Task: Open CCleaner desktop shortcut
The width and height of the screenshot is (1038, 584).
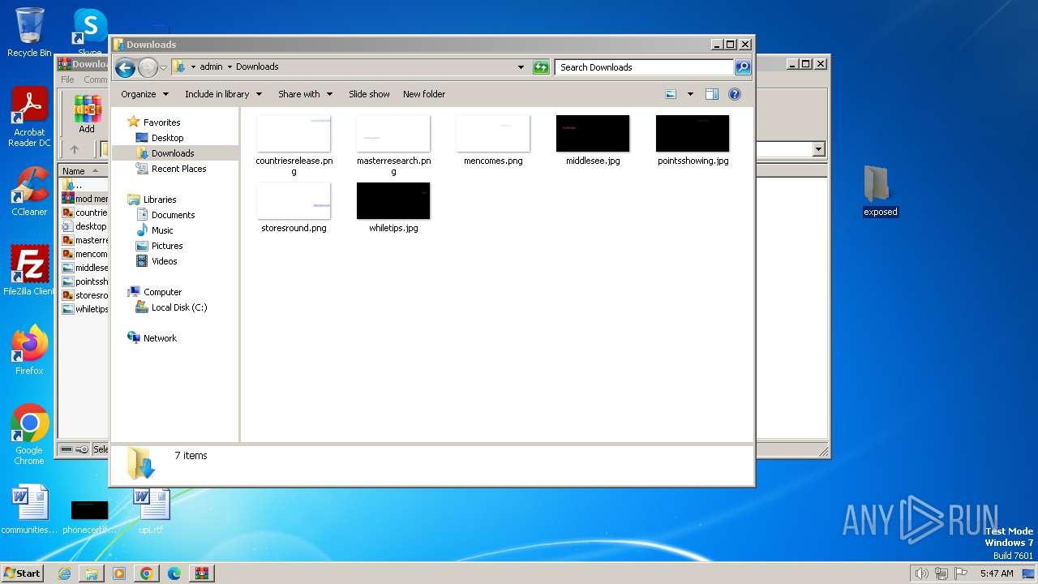Action: coord(29,191)
